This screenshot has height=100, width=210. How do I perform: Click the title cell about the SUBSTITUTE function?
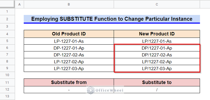point(112,19)
